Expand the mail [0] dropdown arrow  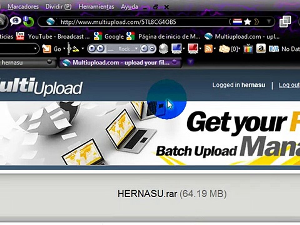(x=239, y=48)
